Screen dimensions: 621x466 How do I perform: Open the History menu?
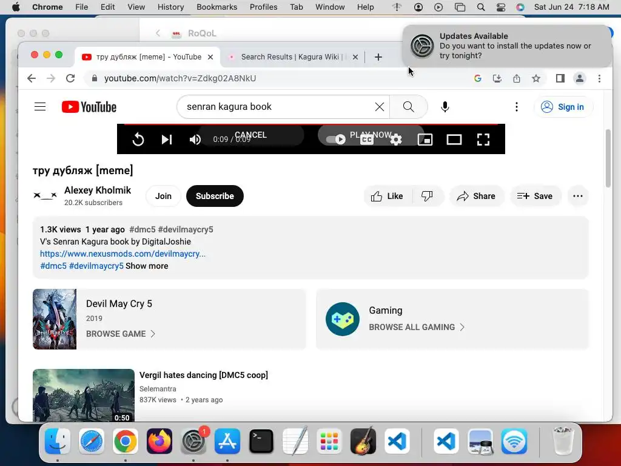click(170, 7)
